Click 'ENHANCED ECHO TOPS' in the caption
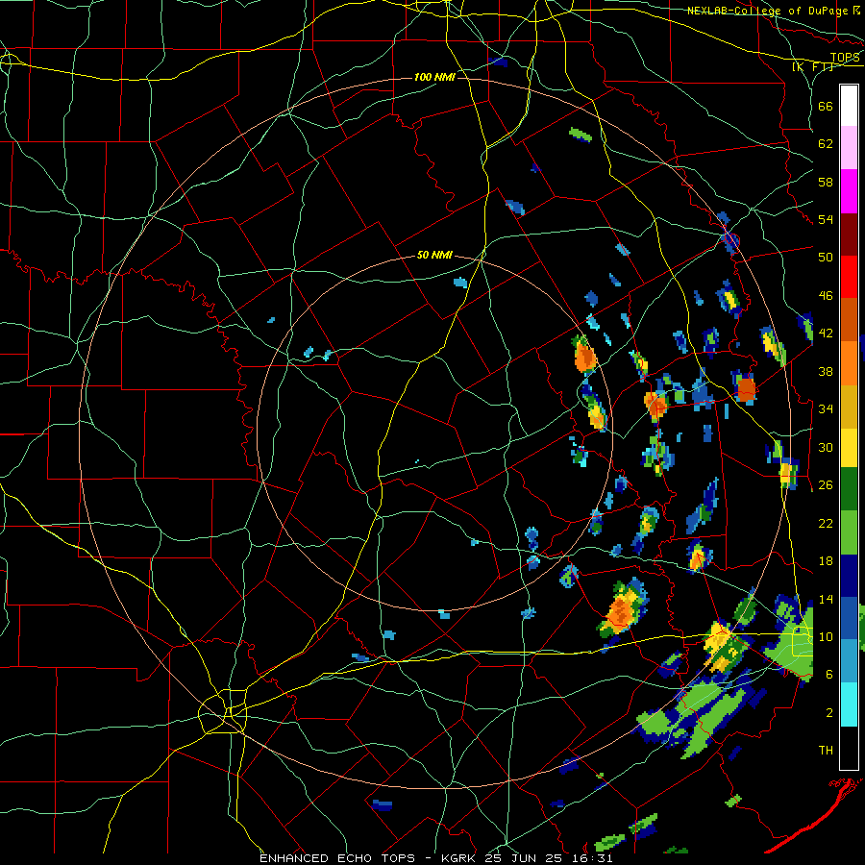Viewport: 865px width, 865px height. pyautogui.click(x=336, y=858)
